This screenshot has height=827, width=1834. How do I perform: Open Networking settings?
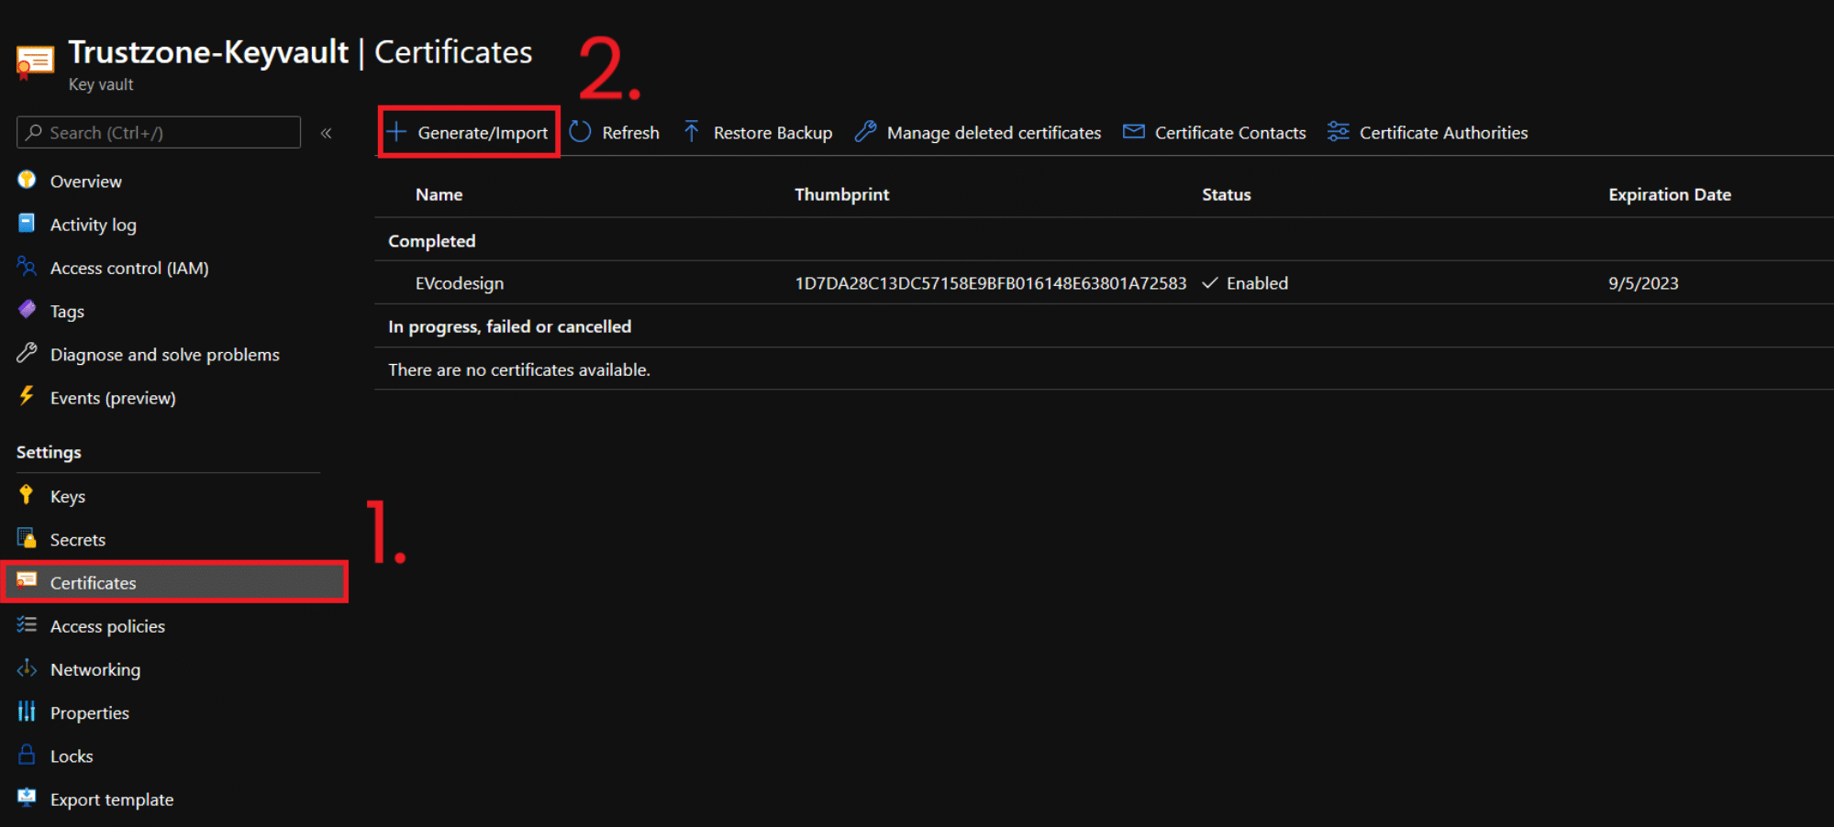point(95,669)
